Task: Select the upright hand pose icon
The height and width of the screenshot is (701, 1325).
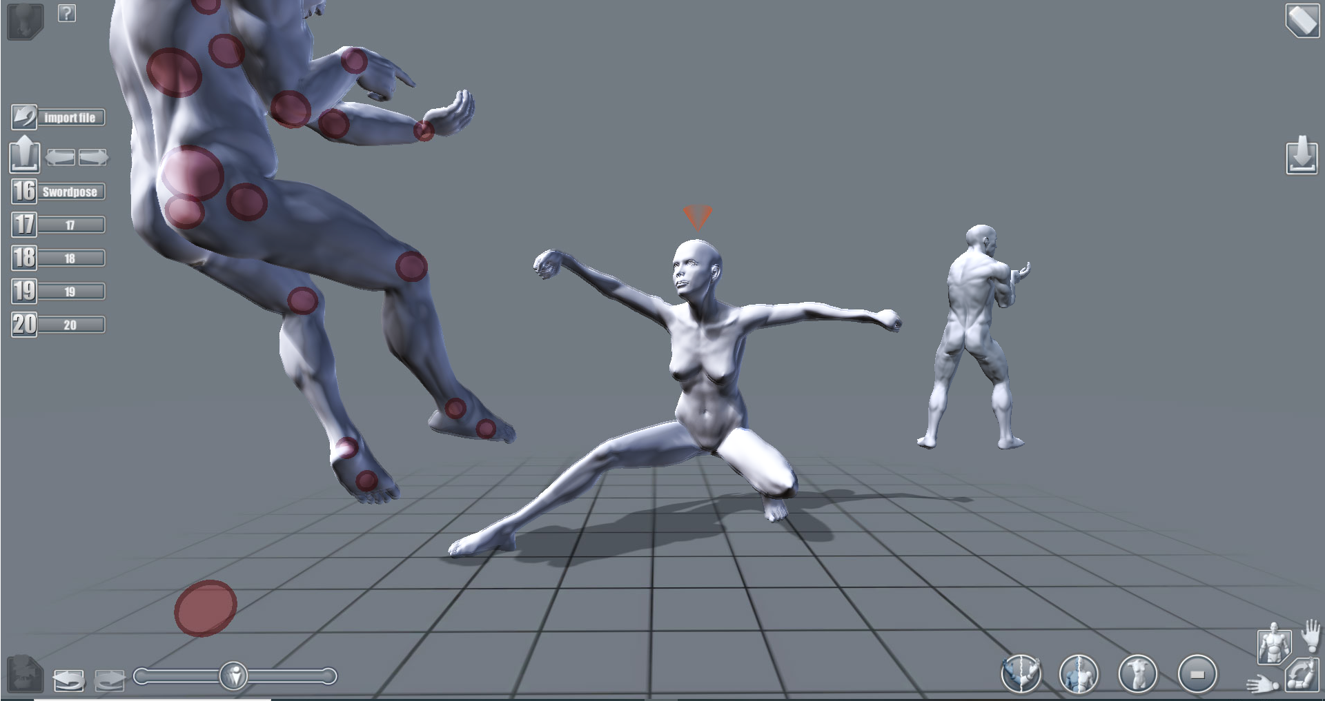Action: [1310, 635]
